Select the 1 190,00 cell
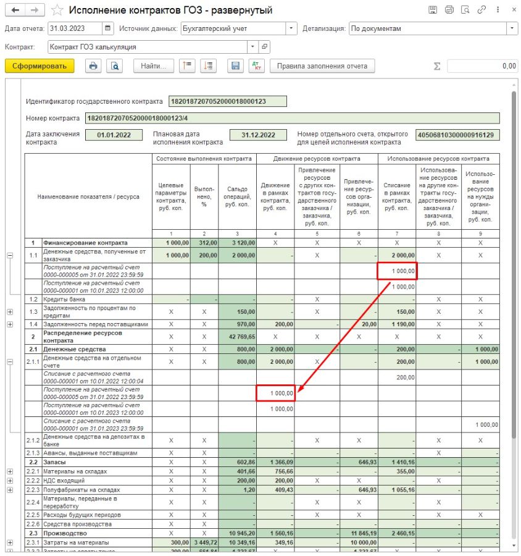Screen dimensions: 521x556 click(397, 324)
